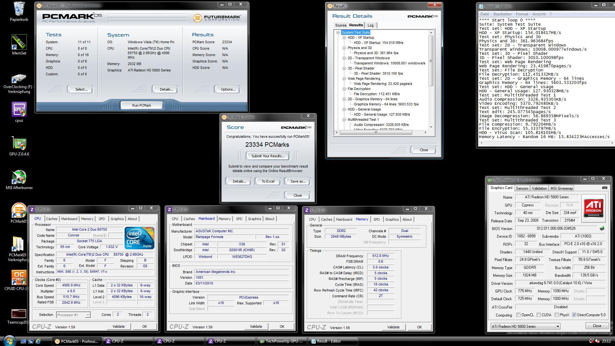
Task: Click the Core Speed value field
Action: [x=71, y=285]
